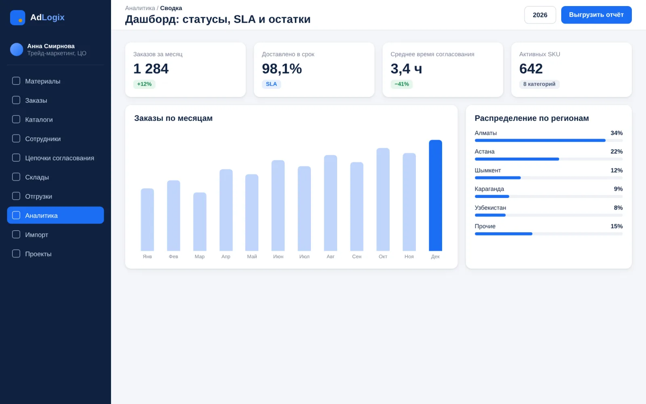Open Anna Smirnova's profile avatar
This screenshot has width=646, height=404.
pyautogui.click(x=17, y=49)
